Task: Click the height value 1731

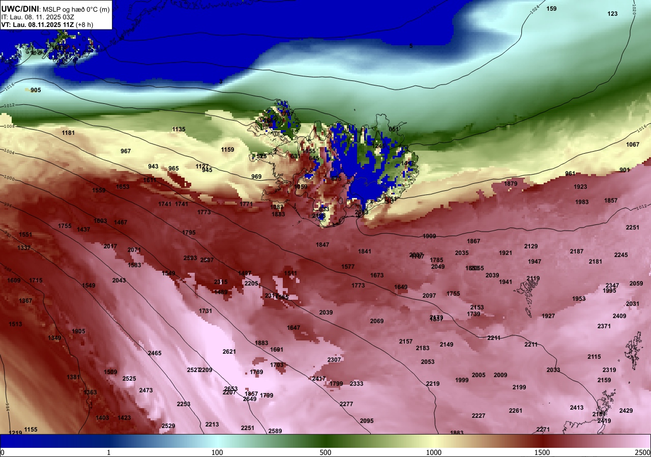Action: tap(205, 311)
